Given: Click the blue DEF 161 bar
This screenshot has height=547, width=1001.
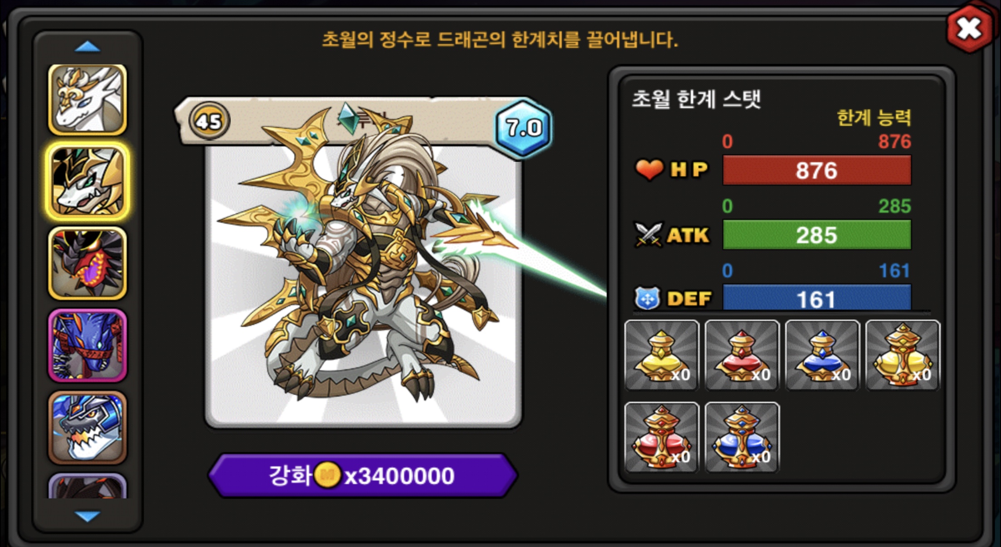Looking at the screenshot, I should click(817, 297).
